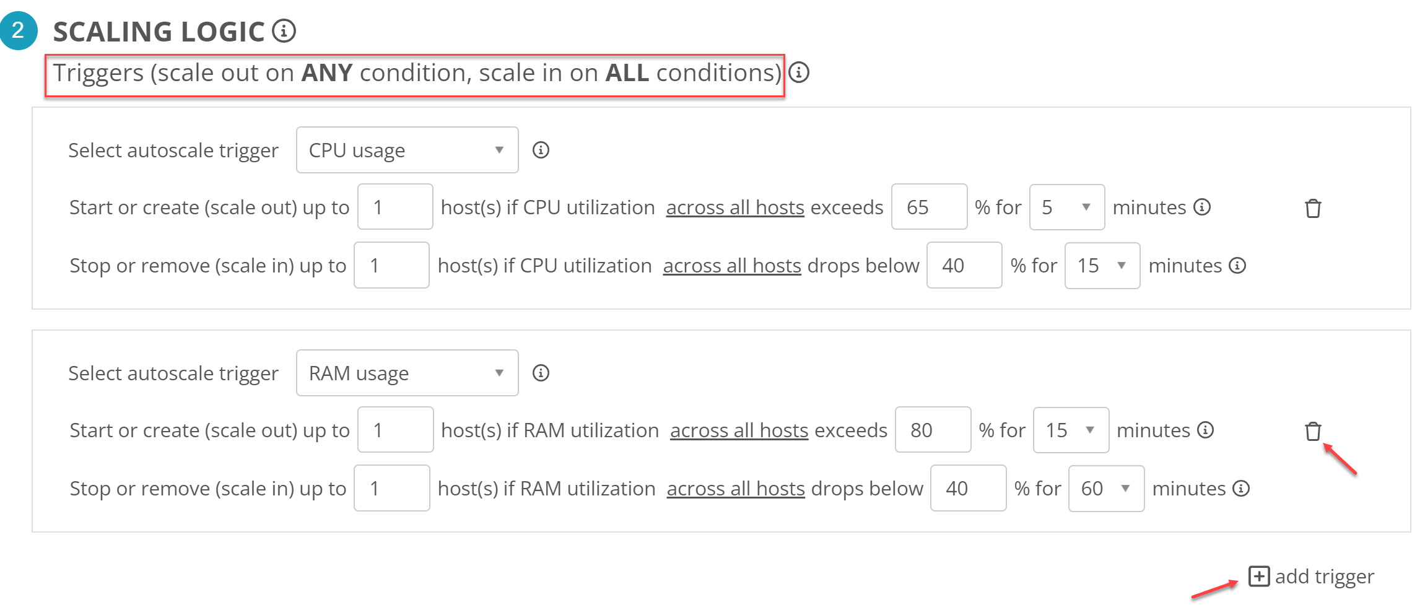The width and height of the screenshot is (1425, 610).
Task: Click info icon beside RAM usage dropdown
Action: coord(541,373)
